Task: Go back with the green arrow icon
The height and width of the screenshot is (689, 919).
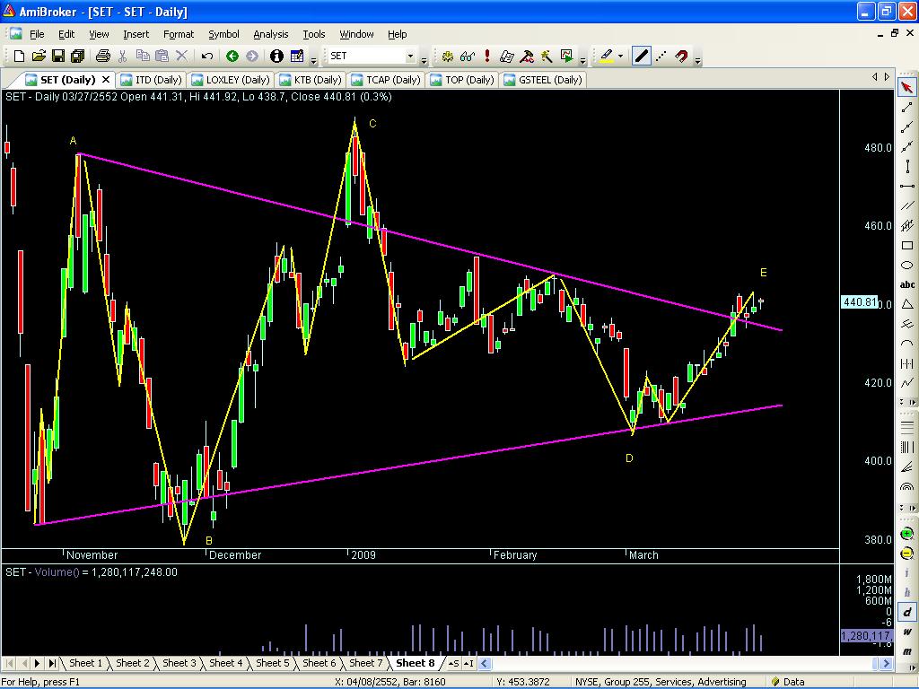Action: pyautogui.click(x=232, y=57)
